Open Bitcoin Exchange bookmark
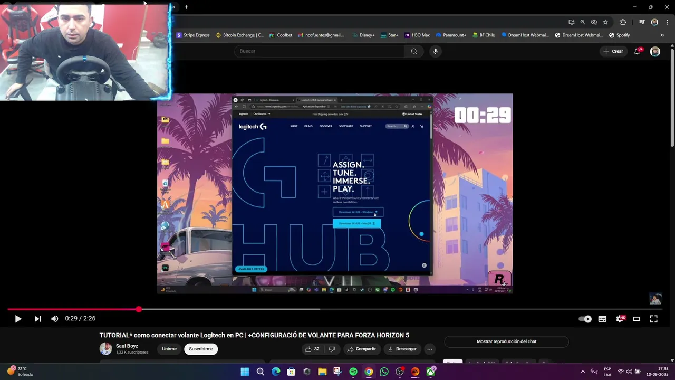The image size is (675, 380). coord(240,35)
